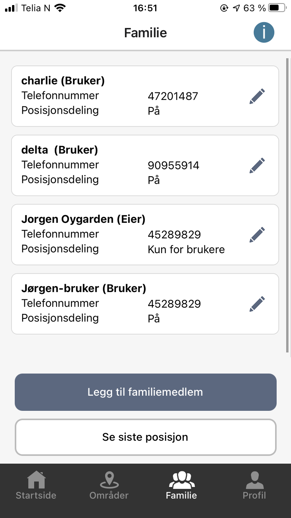Open Profil person icon tab
291x518 pixels.
[254, 485]
